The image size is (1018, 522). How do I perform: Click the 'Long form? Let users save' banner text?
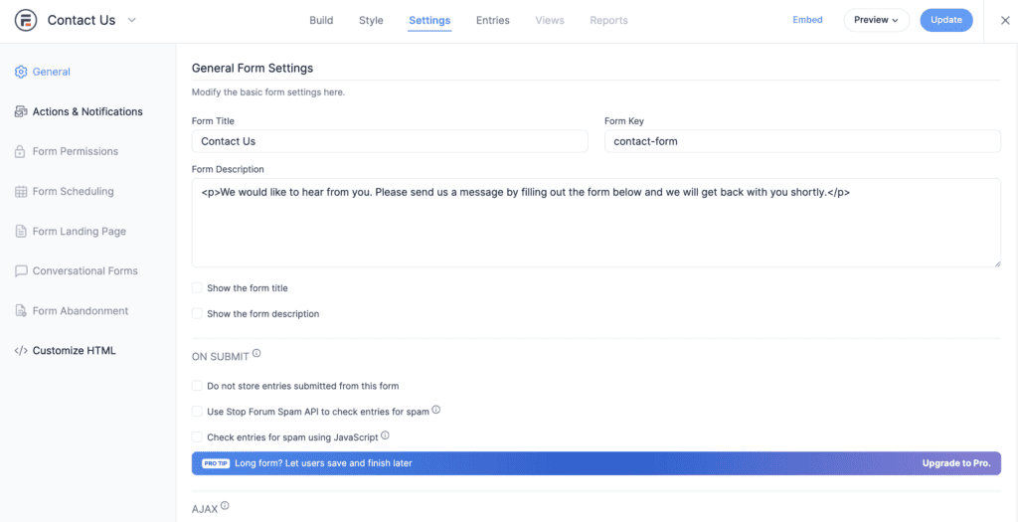coord(323,463)
